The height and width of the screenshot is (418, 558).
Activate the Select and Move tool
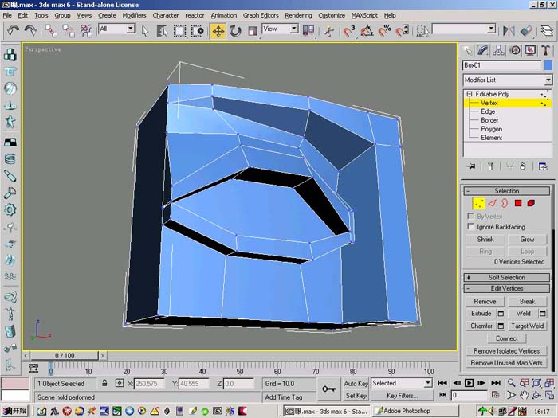(218, 31)
